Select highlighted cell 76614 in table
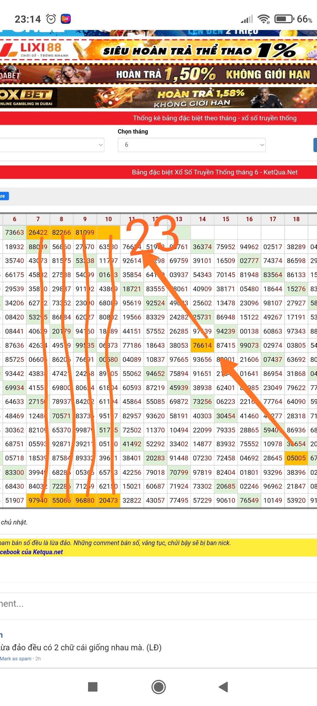The height and width of the screenshot is (706, 317). pyautogui.click(x=202, y=345)
